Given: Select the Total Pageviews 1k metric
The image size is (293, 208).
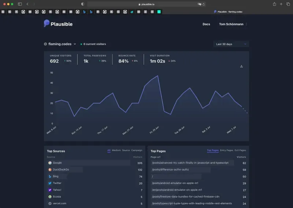Looking at the screenshot, I should click(x=95, y=59).
